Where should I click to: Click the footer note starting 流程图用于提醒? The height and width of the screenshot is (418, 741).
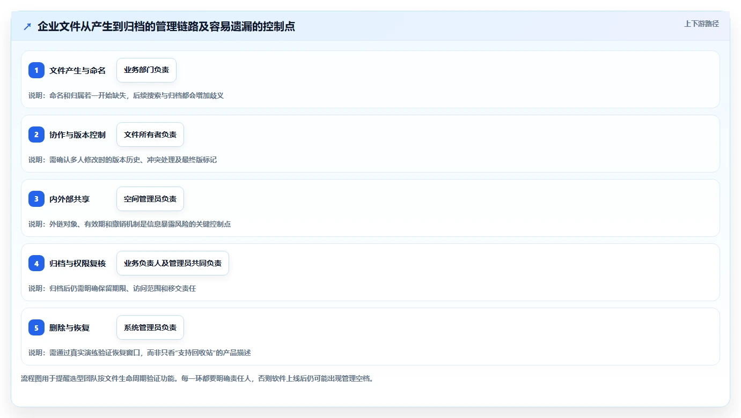(x=197, y=378)
